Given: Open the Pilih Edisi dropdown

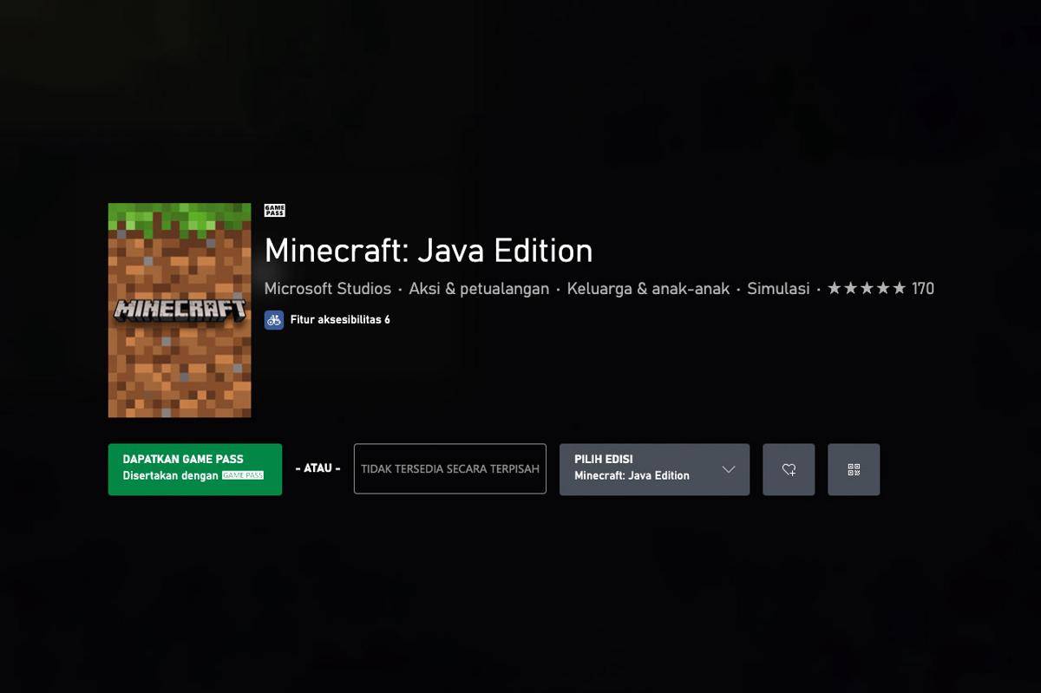Looking at the screenshot, I should pos(654,469).
